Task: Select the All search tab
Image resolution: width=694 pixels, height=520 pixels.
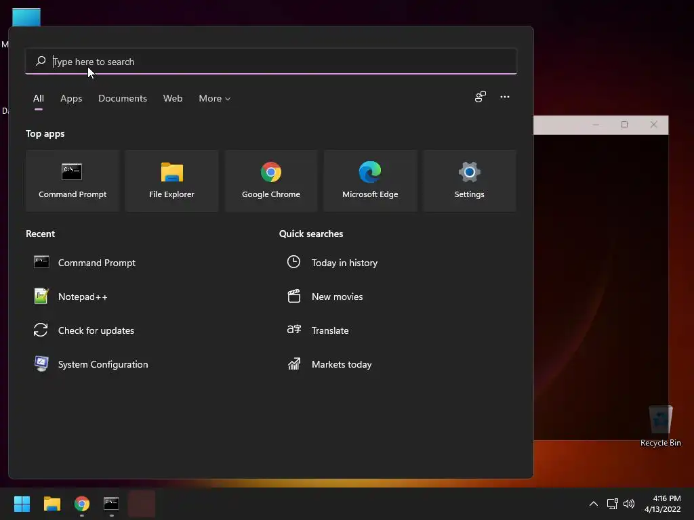Action: pyautogui.click(x=39, y=99)
